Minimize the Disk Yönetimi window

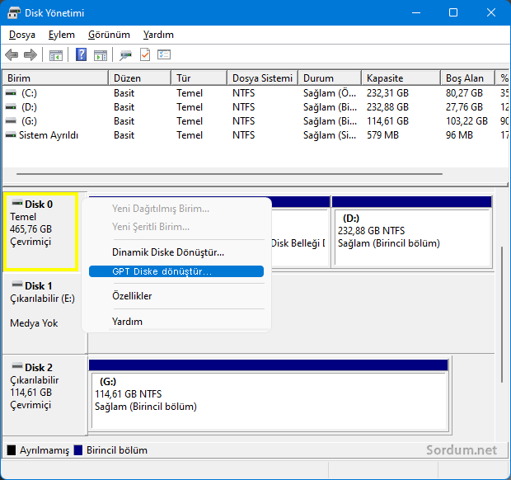(416, 12)
